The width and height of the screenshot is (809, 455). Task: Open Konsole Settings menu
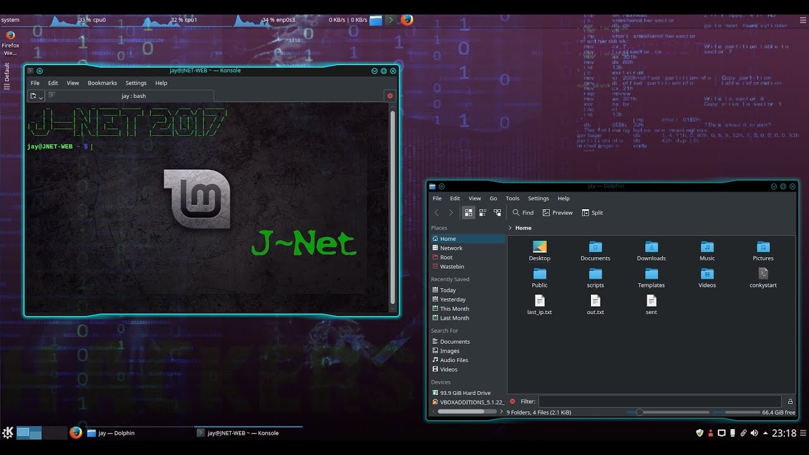pyautogui.click(x=136, y=83)
